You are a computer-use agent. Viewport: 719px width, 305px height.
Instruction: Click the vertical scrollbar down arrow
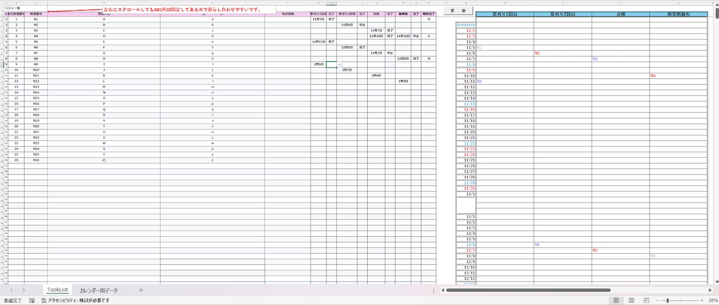tap(715, 282)
